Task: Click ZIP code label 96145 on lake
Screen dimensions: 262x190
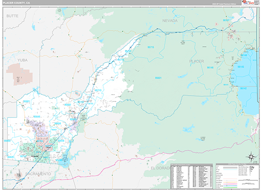Action: 241,67
